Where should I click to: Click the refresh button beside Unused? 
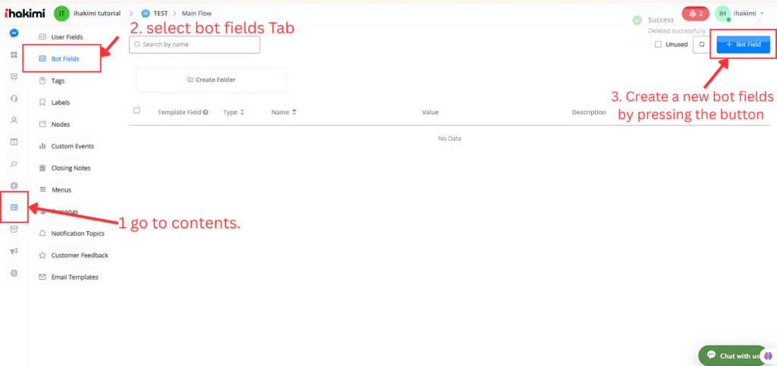click(x=702, y=45)
